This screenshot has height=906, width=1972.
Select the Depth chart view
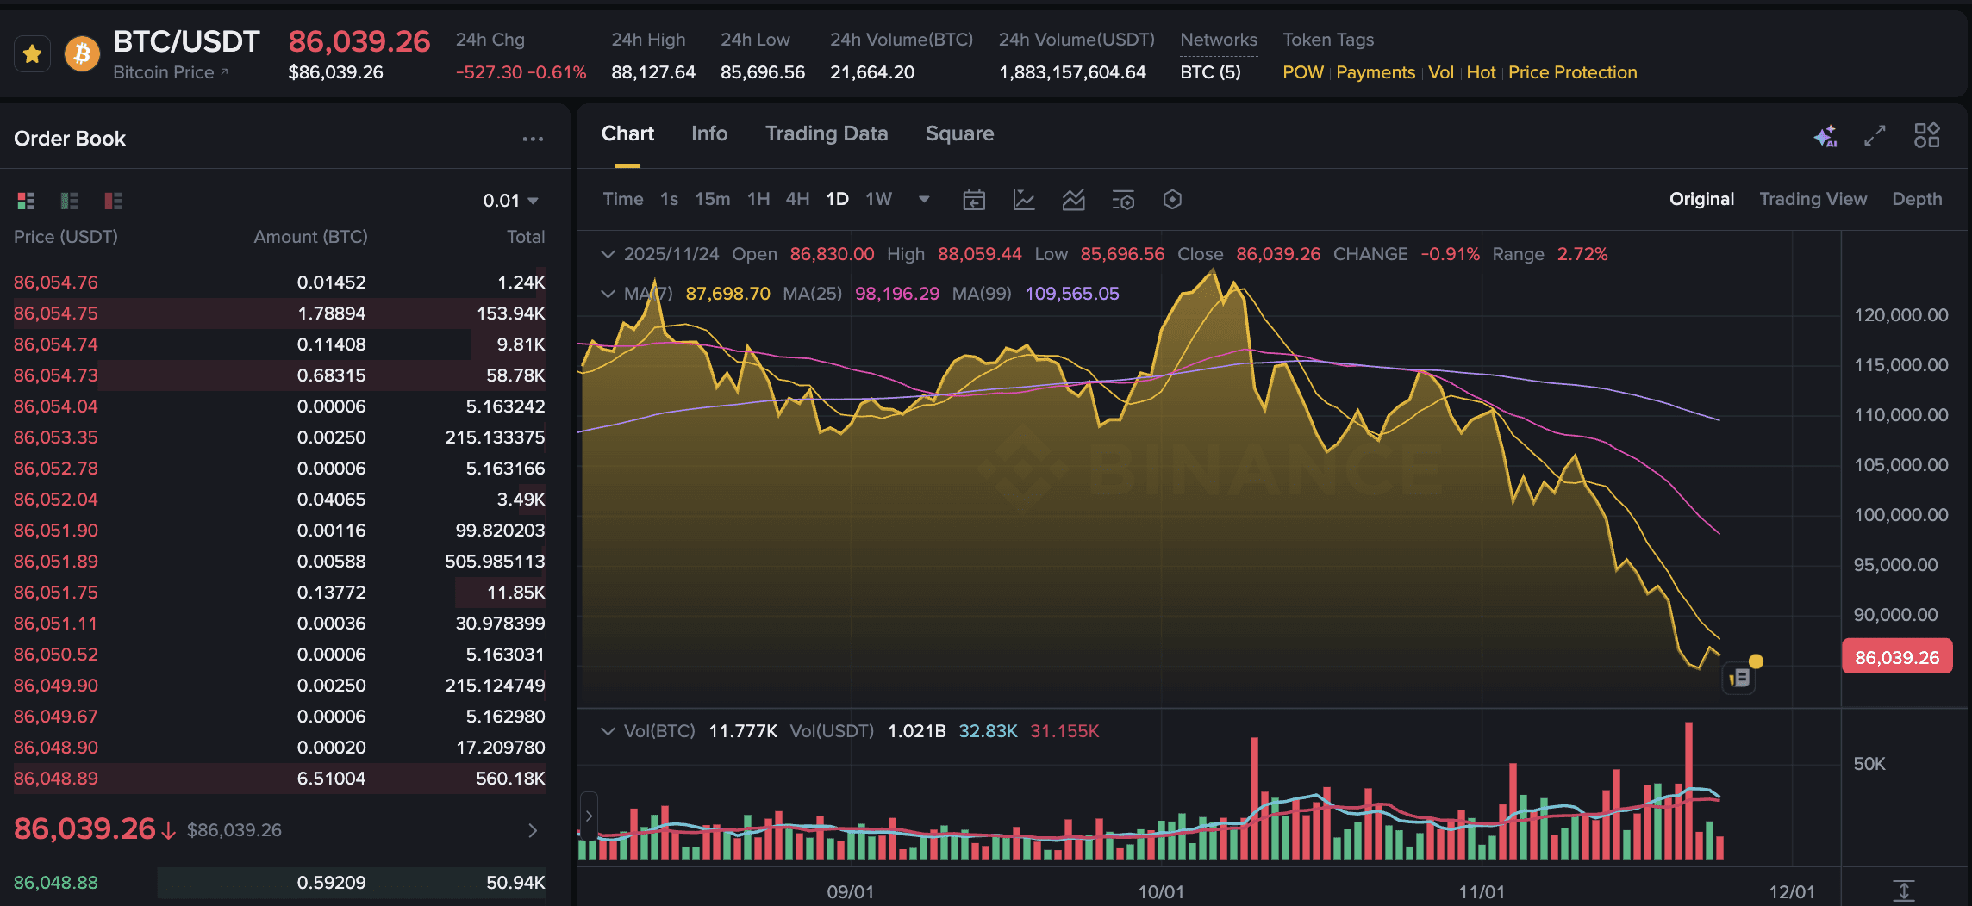tap(1917, 199)
